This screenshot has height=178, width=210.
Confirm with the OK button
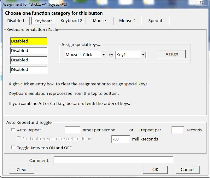(x=155, y=170)
